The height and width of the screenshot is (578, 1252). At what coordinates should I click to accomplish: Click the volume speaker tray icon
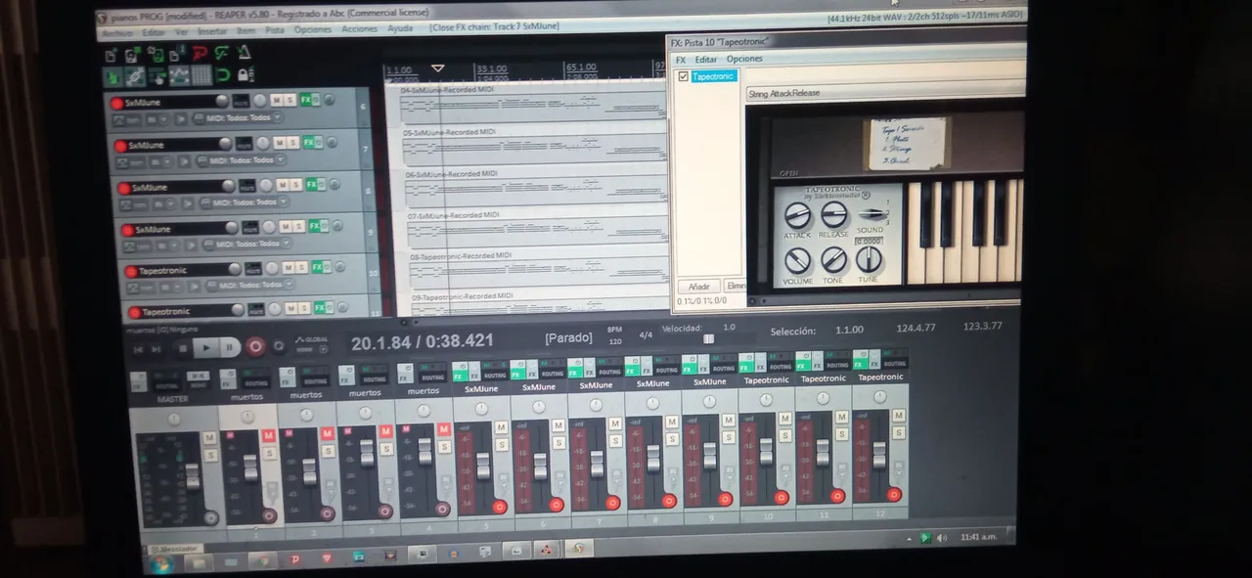[941, 537]
